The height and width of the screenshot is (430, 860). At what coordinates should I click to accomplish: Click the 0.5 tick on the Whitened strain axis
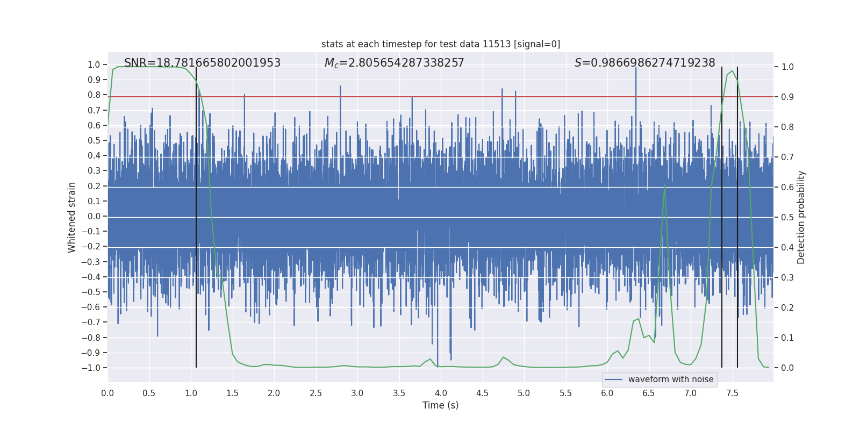tap(94, 140)
